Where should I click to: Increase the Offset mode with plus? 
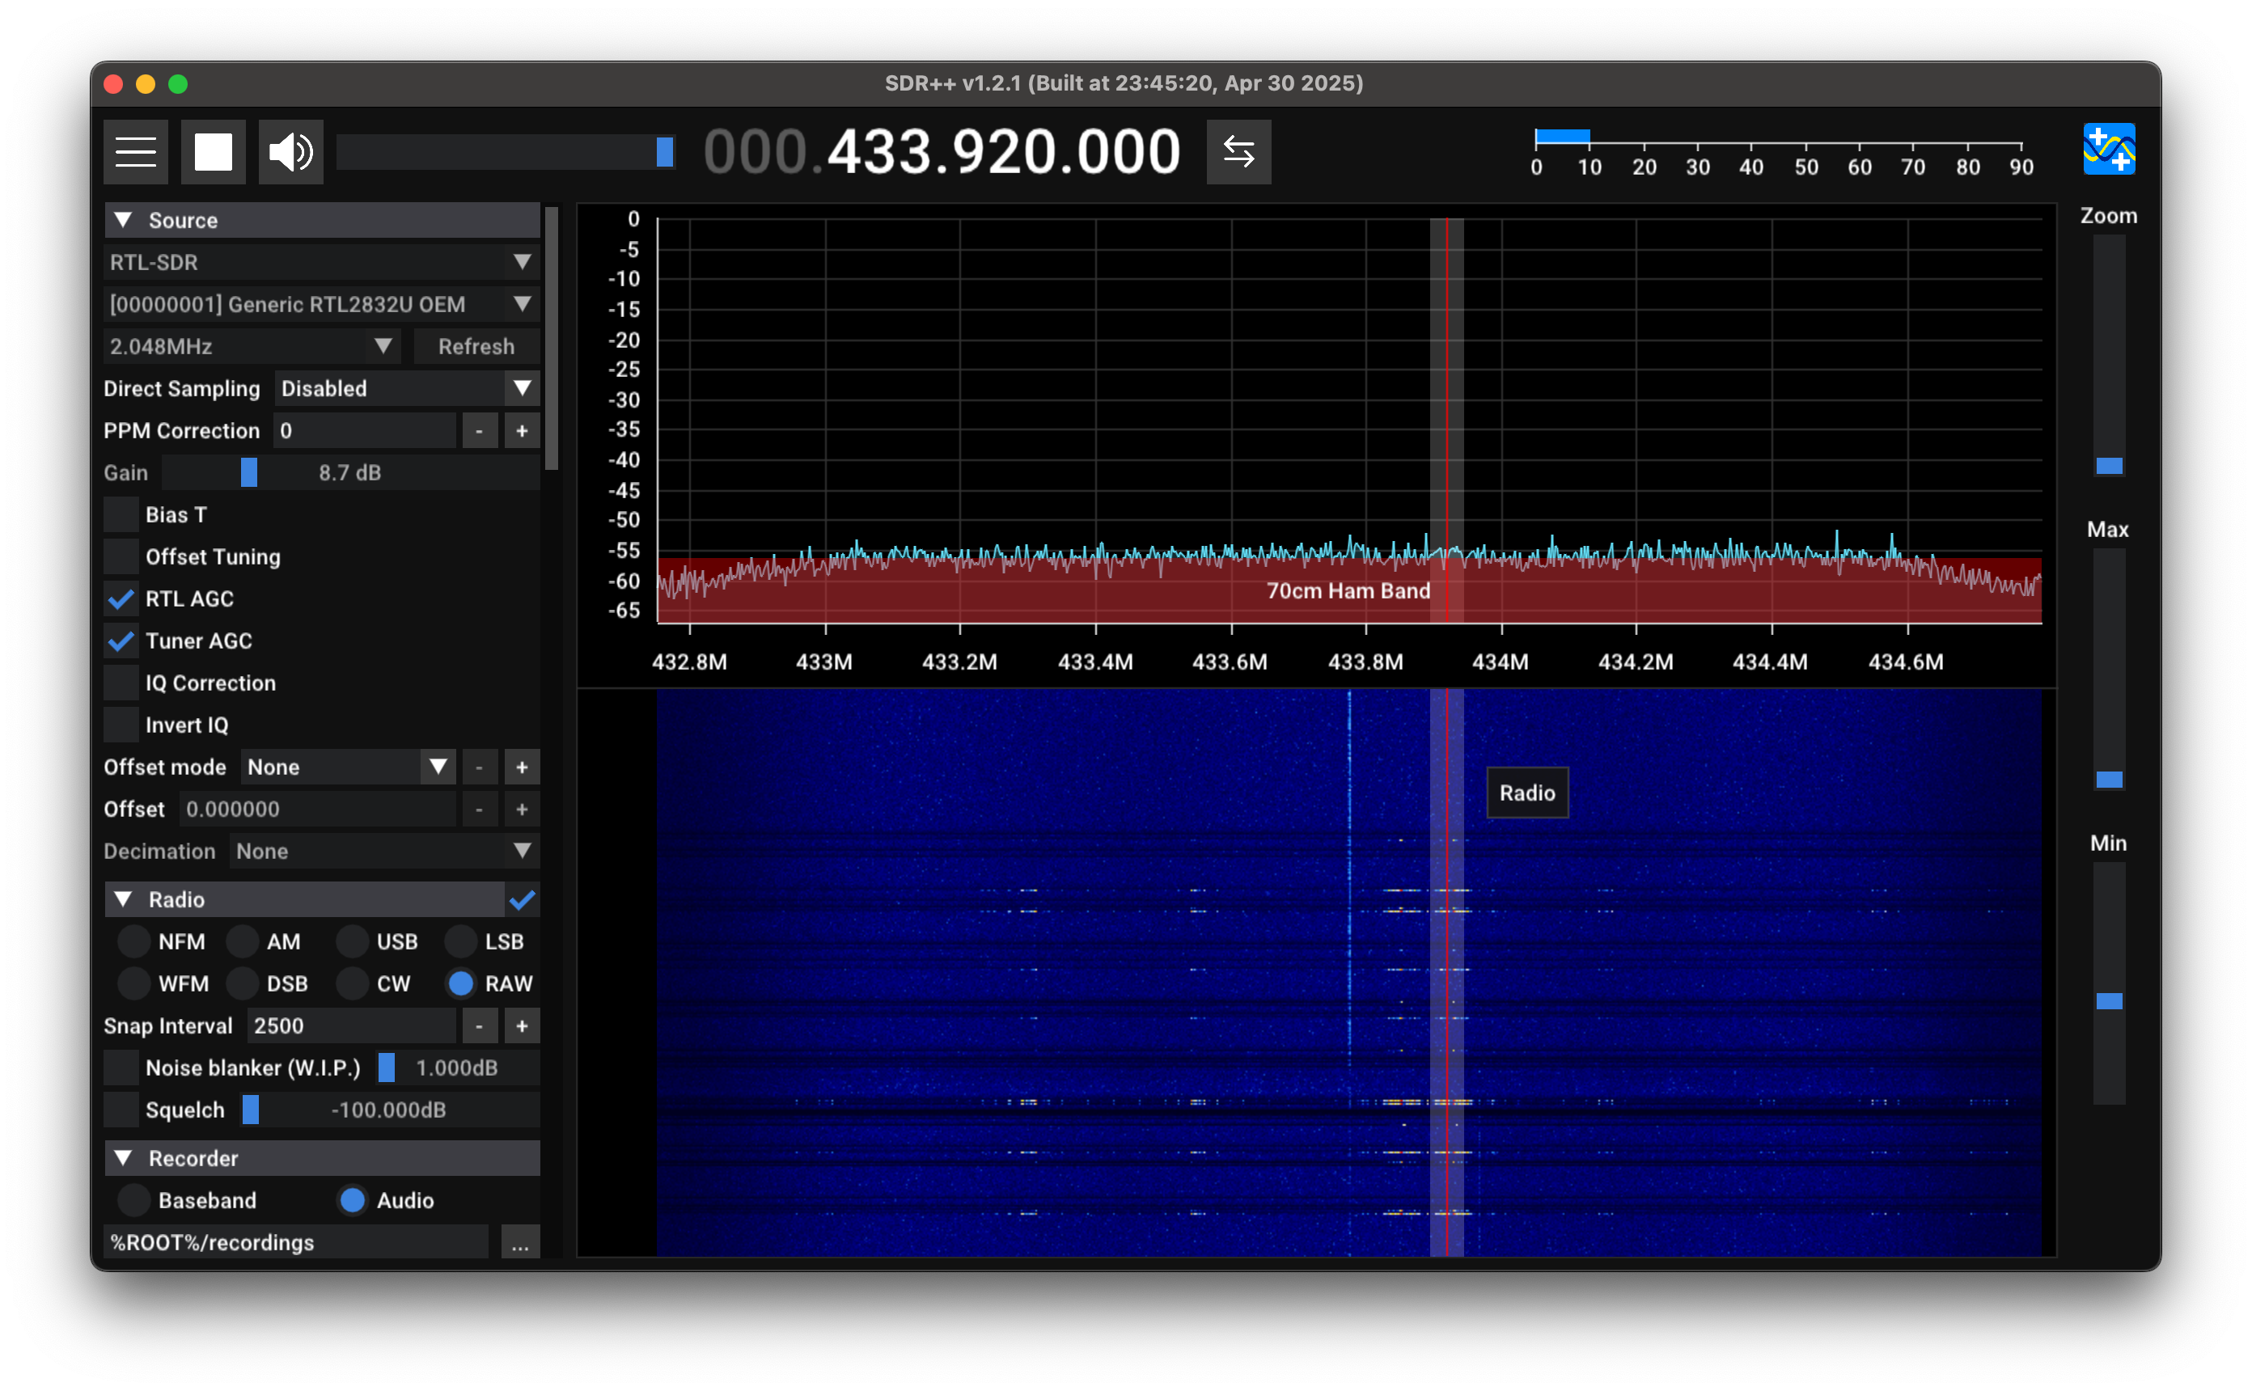point(522,767)
